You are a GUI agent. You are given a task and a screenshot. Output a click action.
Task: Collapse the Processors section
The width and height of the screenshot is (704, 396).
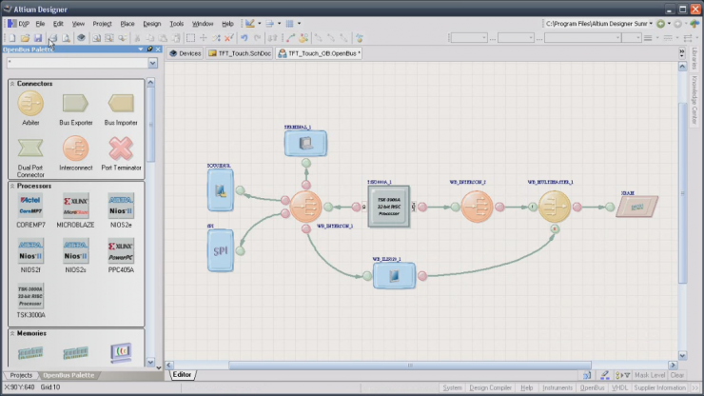click(x=12, y=186)
